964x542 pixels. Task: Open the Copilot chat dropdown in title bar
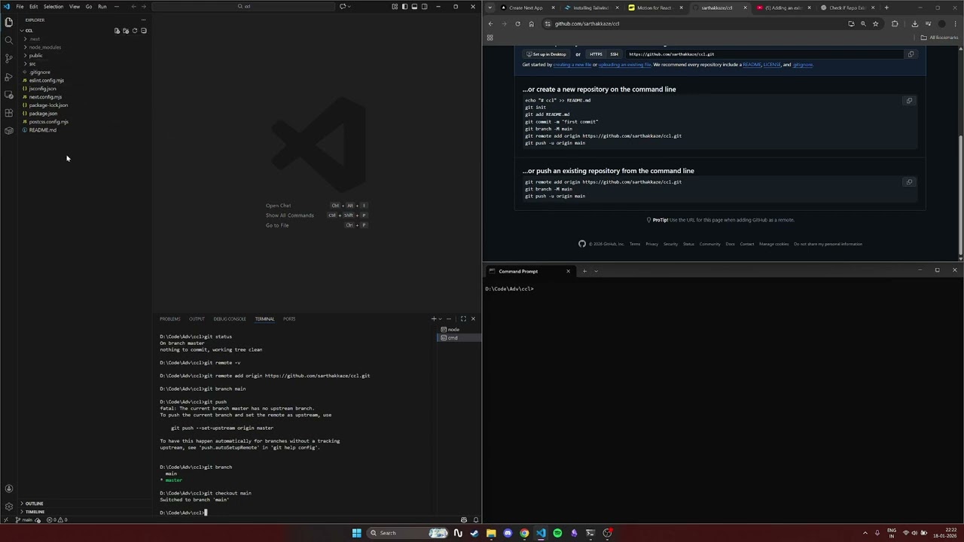pyautogui.click(x=349, y=7)
